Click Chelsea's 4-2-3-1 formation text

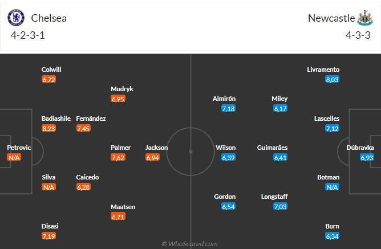pos(28,35)
